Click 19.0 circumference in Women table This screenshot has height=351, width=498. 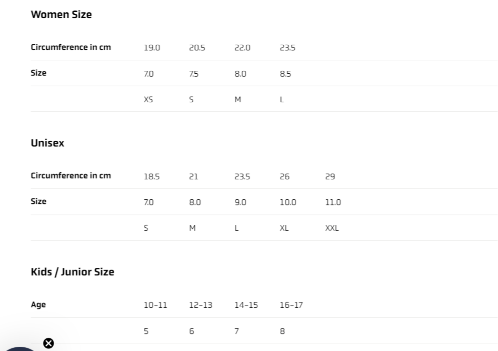[152, 48]
